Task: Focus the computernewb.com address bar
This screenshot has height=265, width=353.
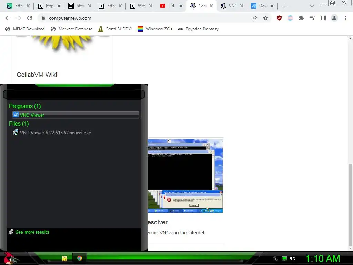Action: pos(144,18)
